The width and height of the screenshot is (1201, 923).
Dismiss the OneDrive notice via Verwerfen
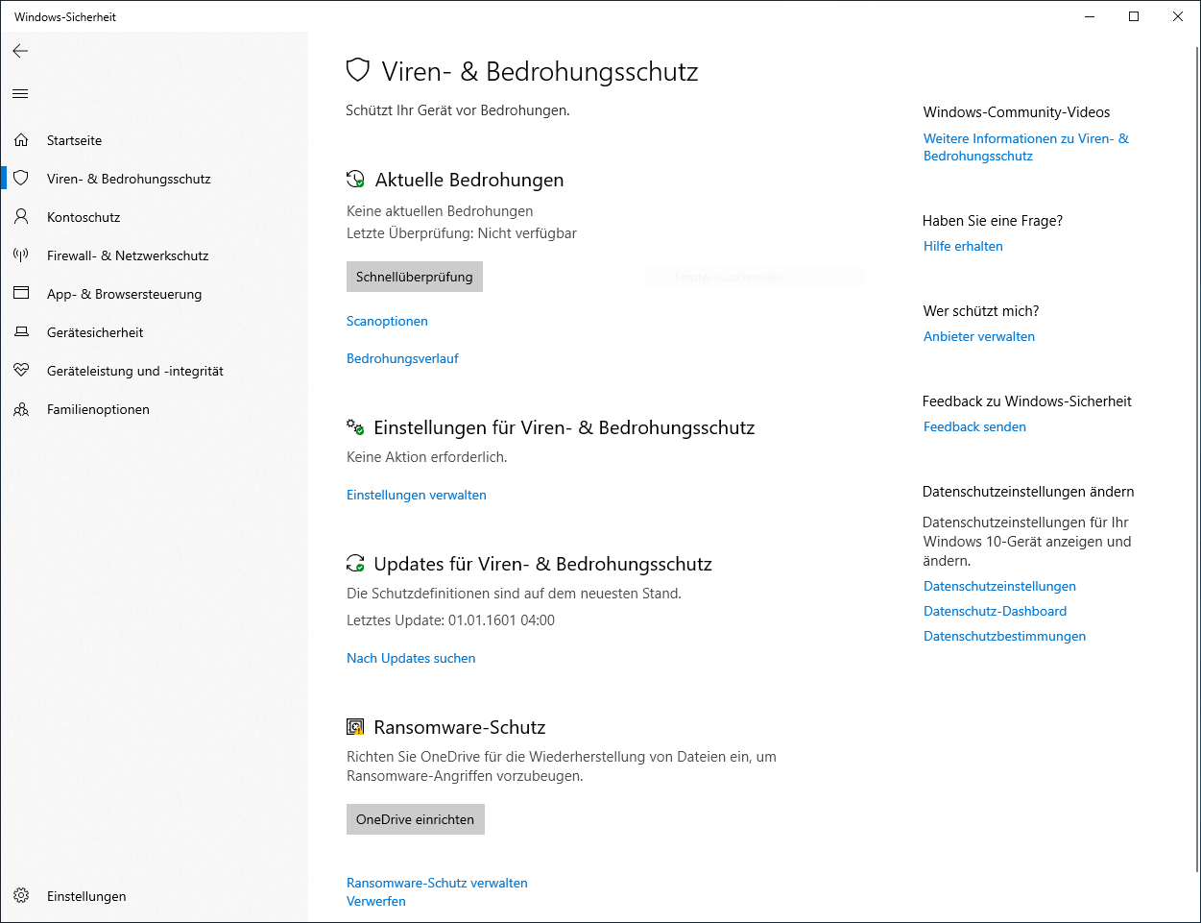(x=375, y=901)
